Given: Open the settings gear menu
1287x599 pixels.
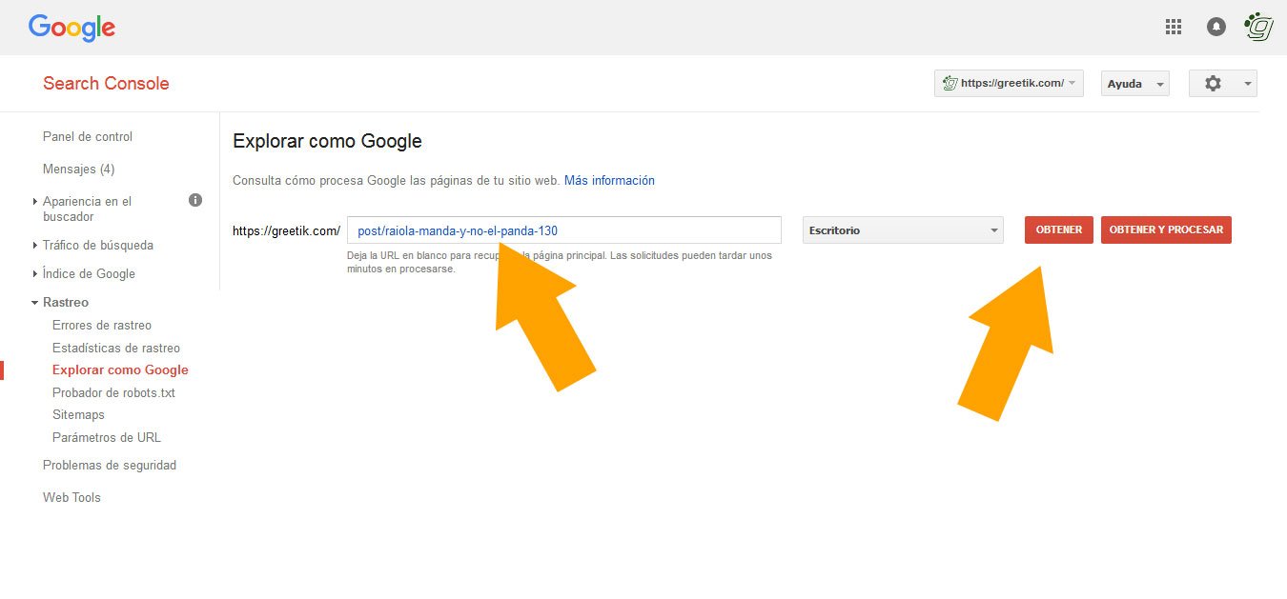Looking at the screenshot, I should click(x=1223, y=84).
